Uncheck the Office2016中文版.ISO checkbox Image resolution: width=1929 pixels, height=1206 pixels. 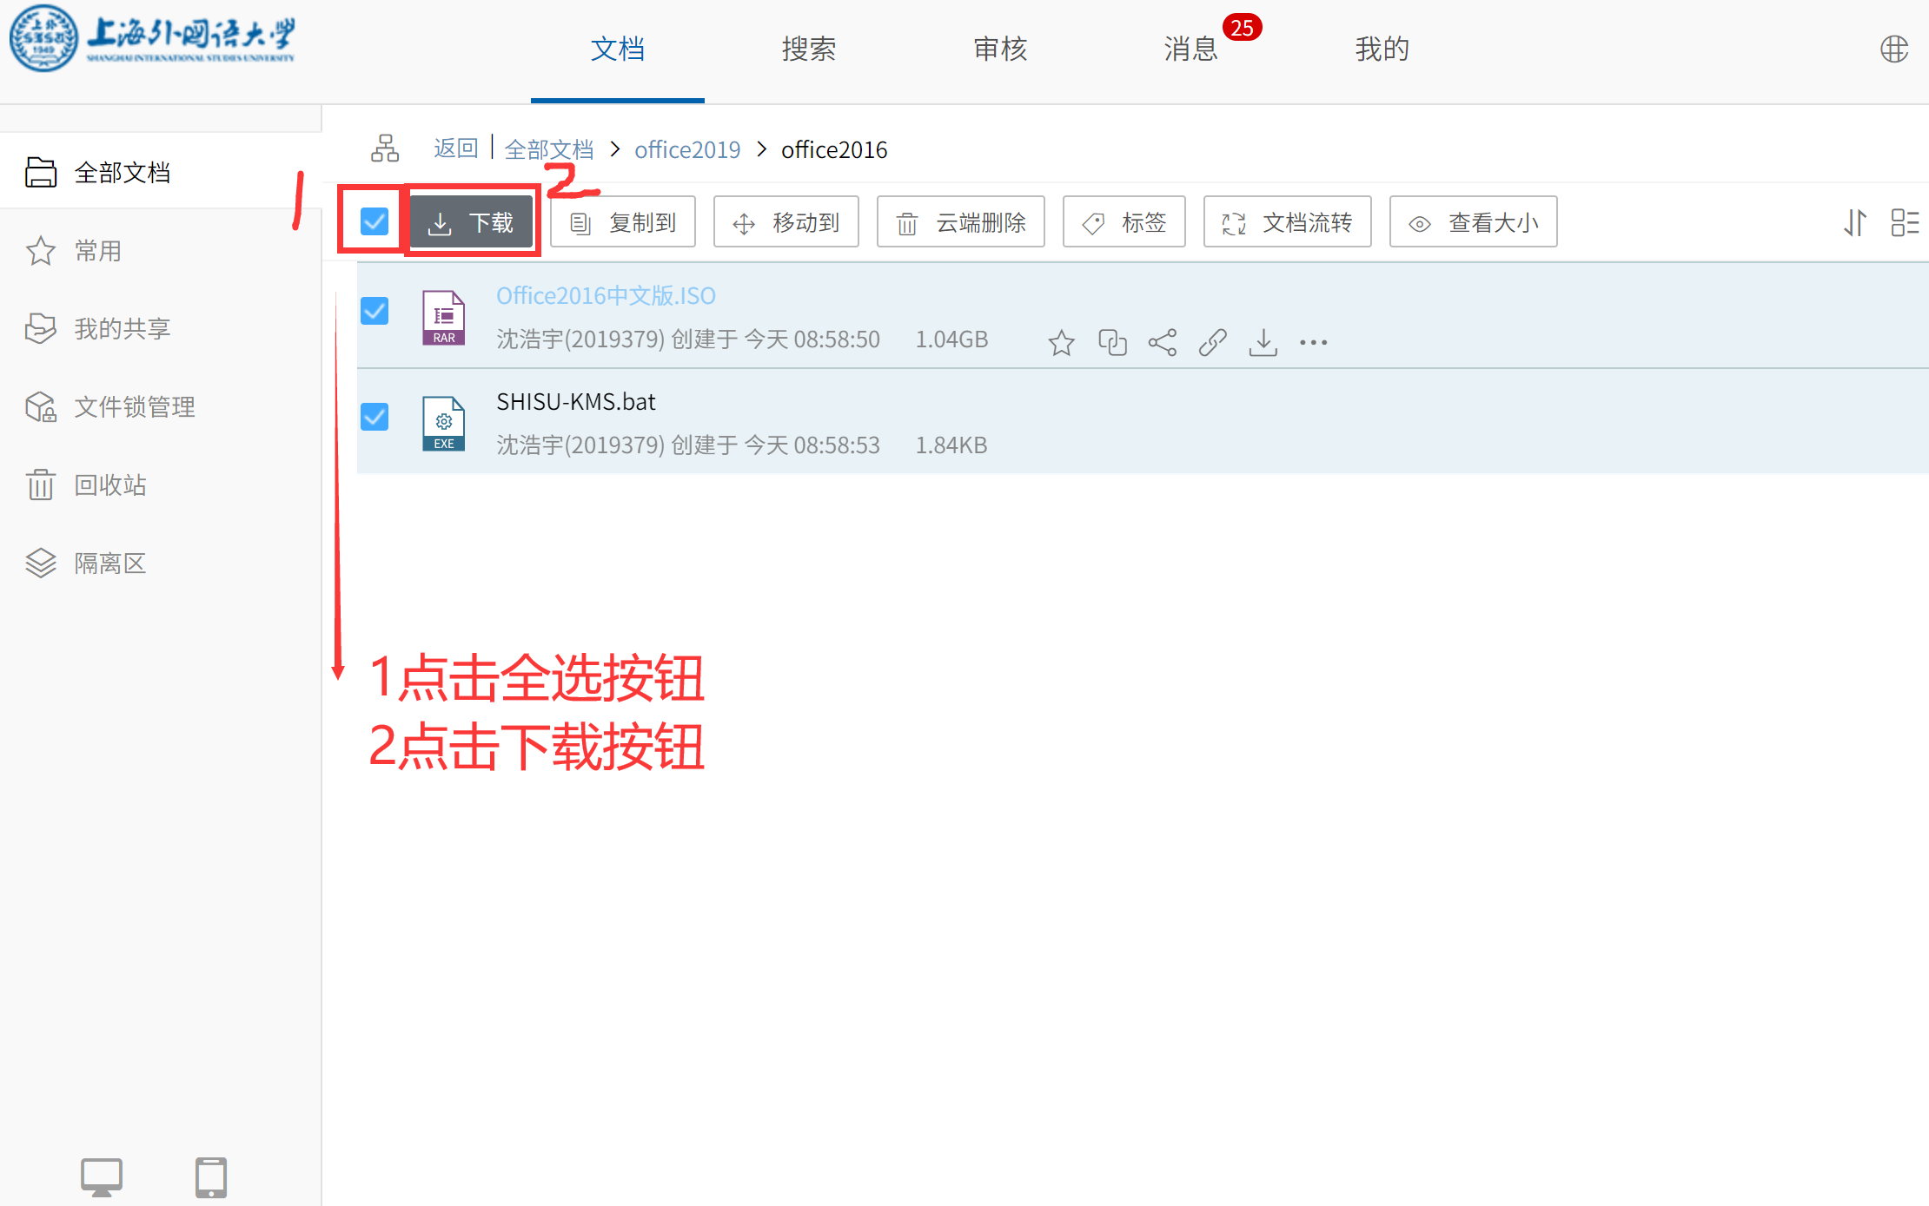point(375,311)
